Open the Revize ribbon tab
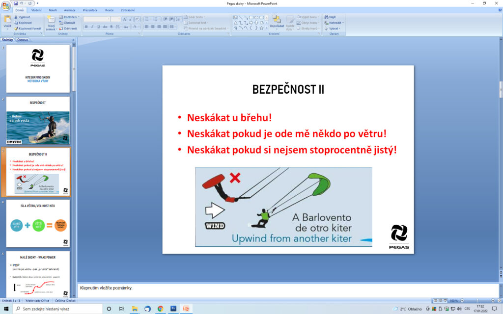This screenshot has width=503, height=314. (110, 10)
